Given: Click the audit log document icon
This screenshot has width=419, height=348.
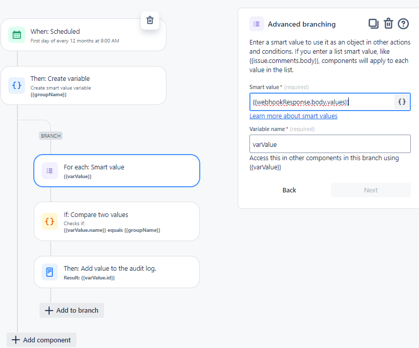Looking at the screenshot, I should coord(50,272).
